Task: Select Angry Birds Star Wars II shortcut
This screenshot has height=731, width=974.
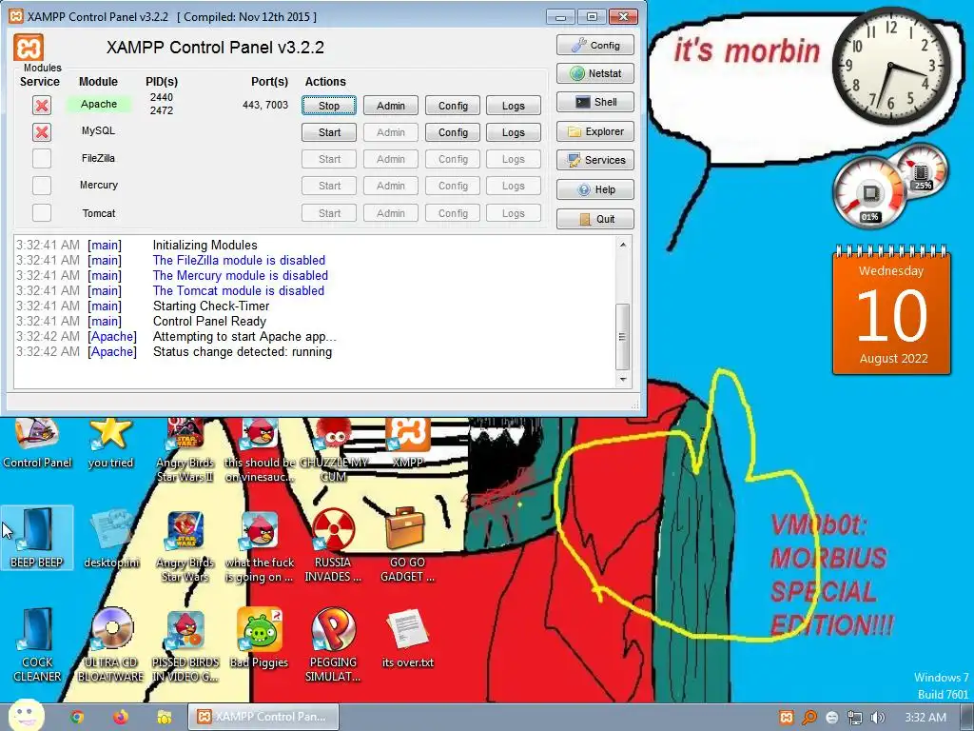Action: (185, 450)
